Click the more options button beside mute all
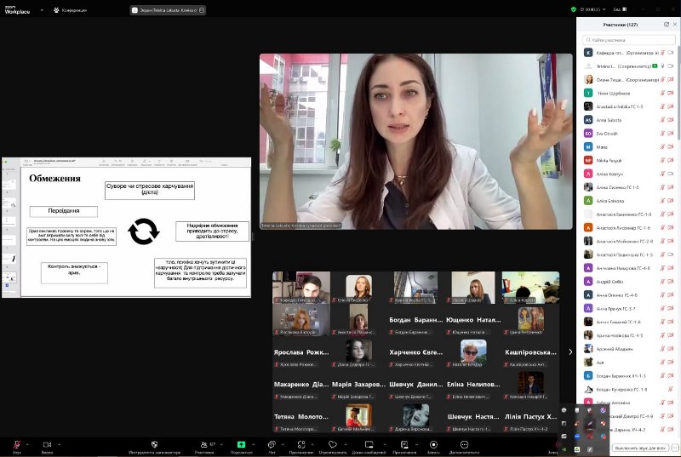This screenshot has height=457, width=681. 675,448
